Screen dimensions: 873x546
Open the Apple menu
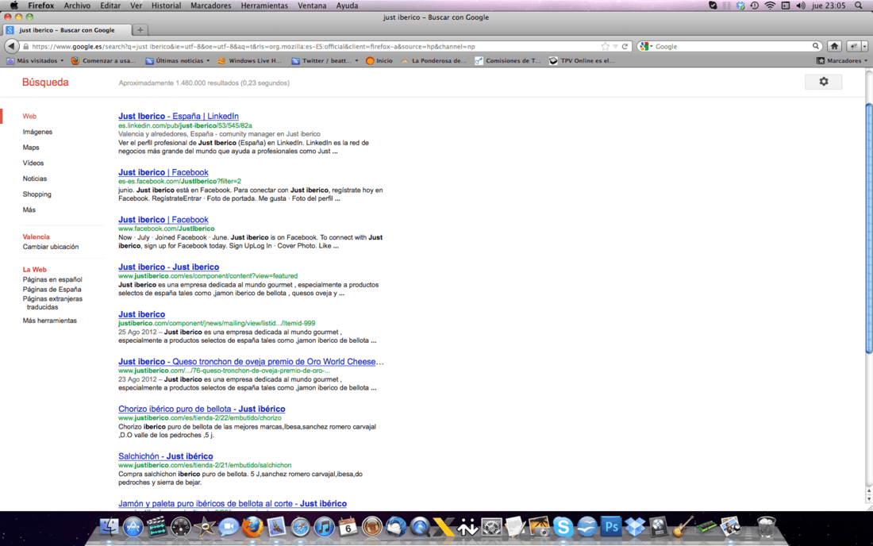13,6
